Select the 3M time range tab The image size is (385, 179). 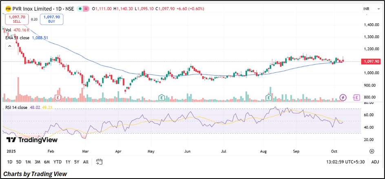[x=38, y=162]
